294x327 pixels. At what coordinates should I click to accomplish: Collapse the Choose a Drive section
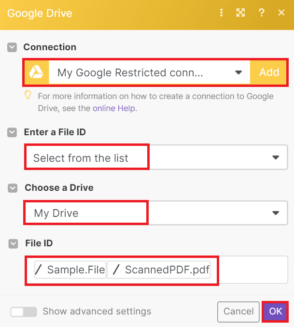[x=12, y=188]
